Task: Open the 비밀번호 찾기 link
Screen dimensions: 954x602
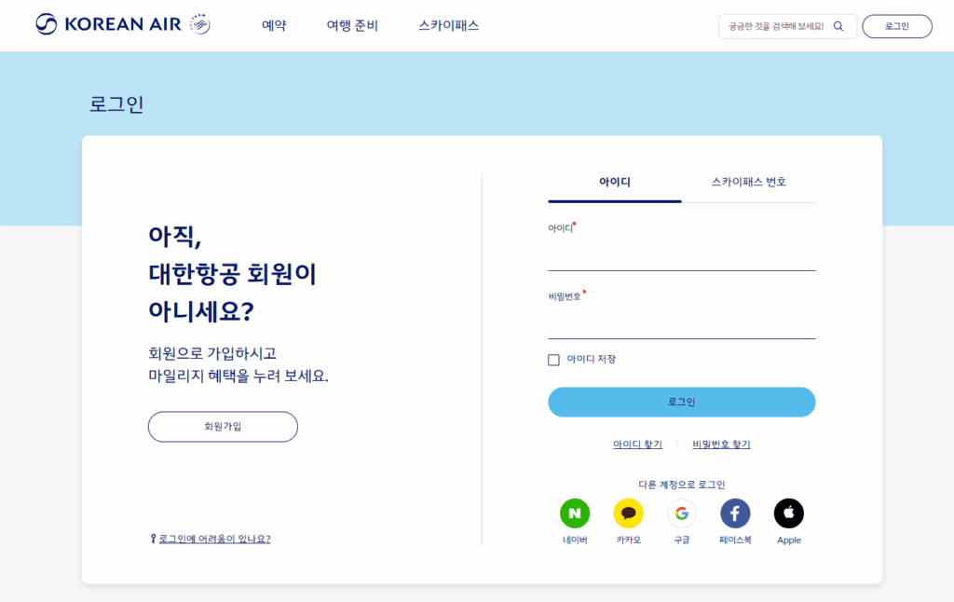Action: [x=721, y=445]
